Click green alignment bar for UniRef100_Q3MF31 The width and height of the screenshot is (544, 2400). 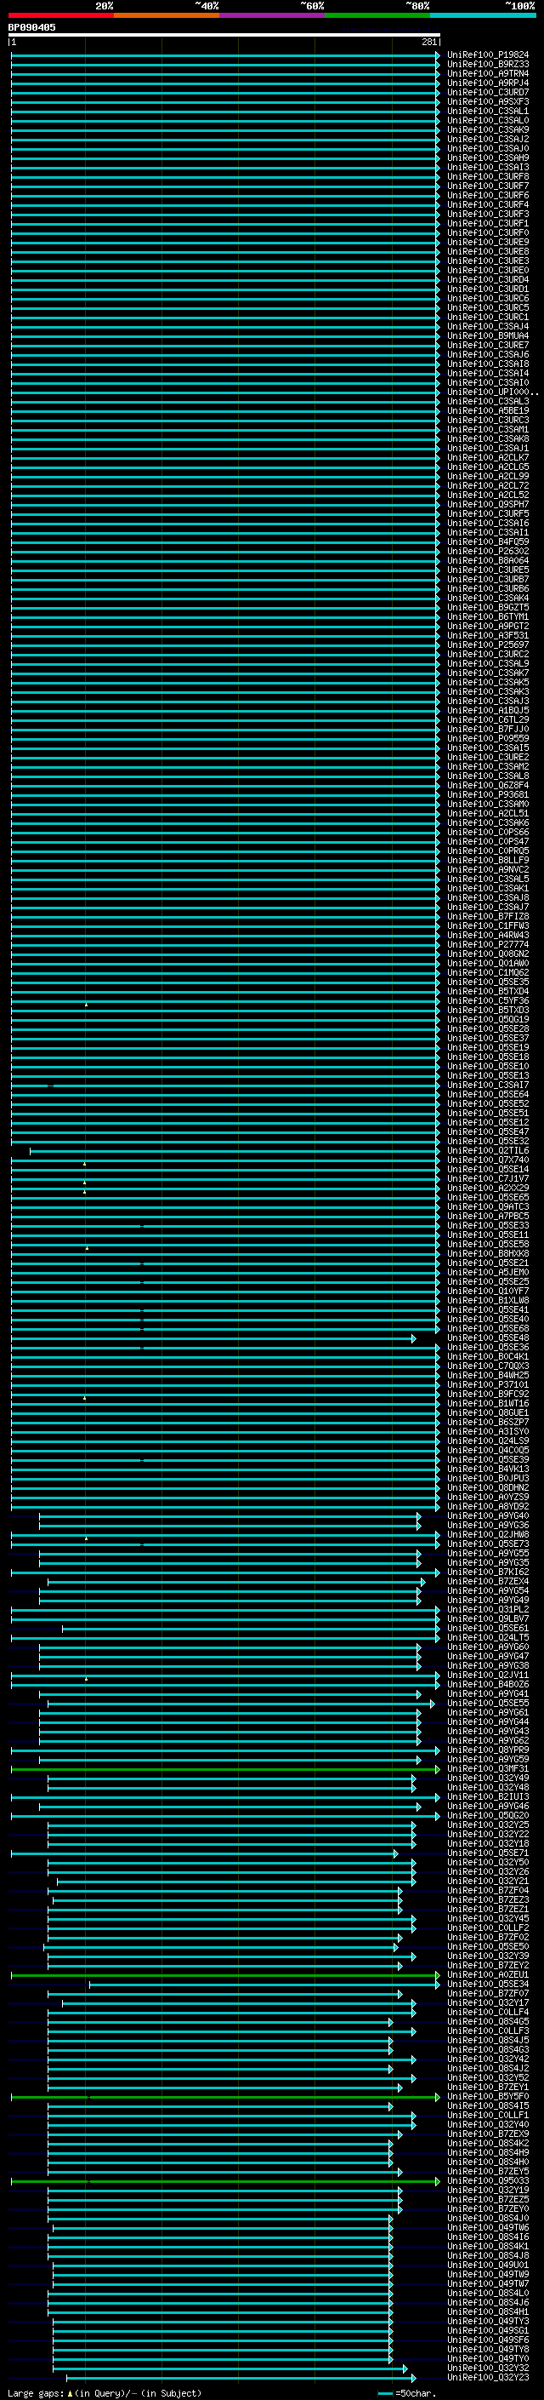pyautogui.click(x=225, y=1769)
